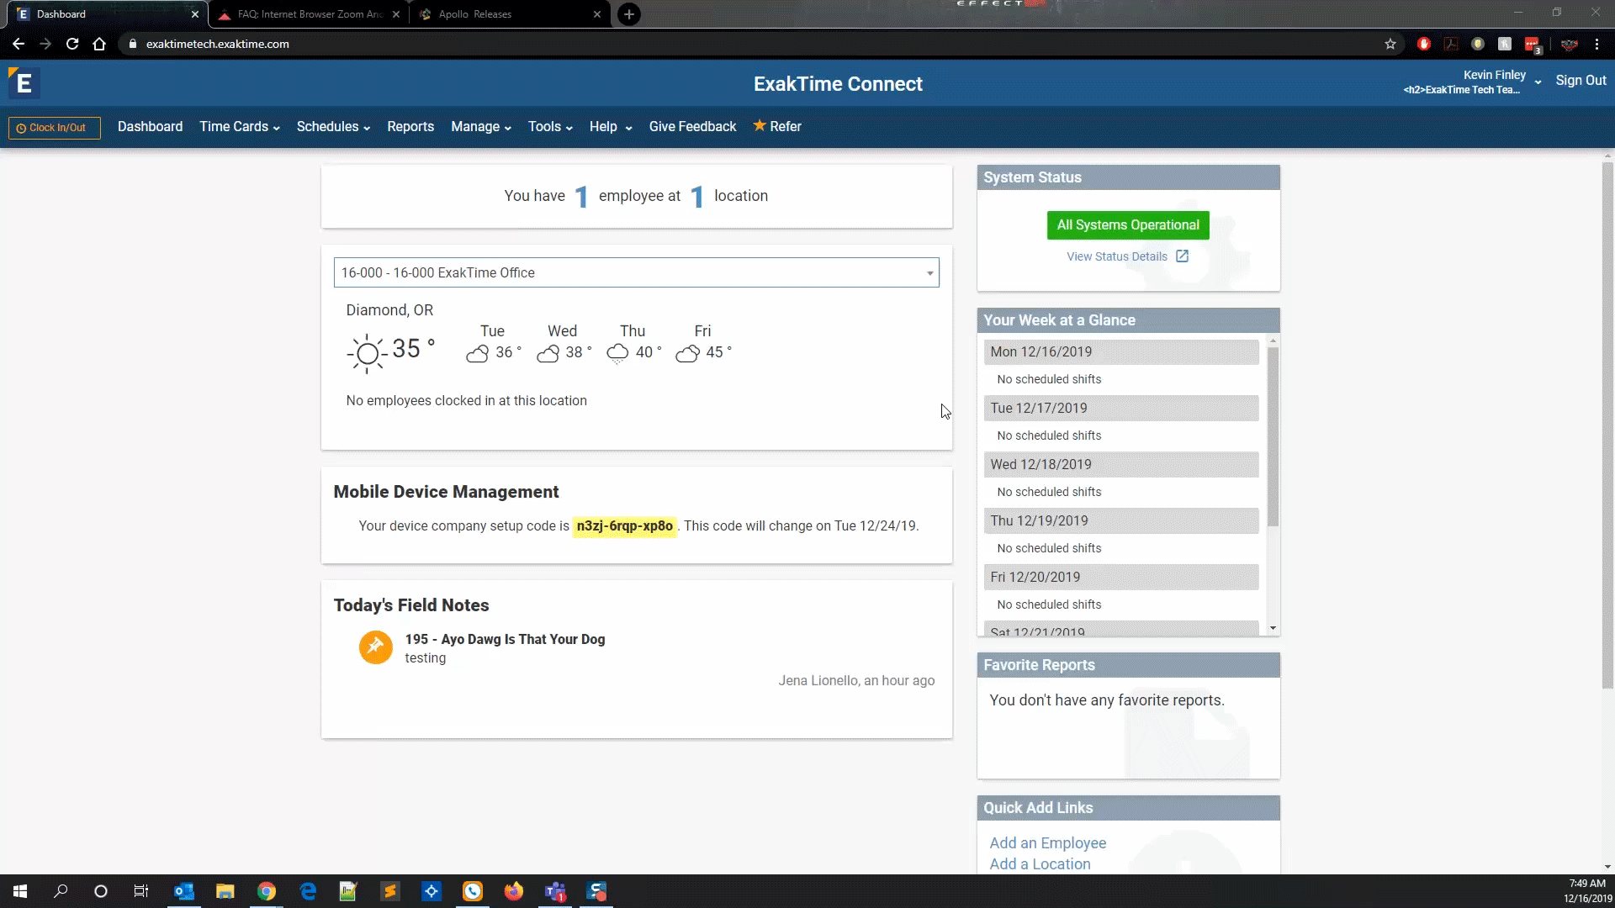Switch to the FAQ Internet Browser Zoom tab
Viewport: 1615px width, 908px height.
308,14
